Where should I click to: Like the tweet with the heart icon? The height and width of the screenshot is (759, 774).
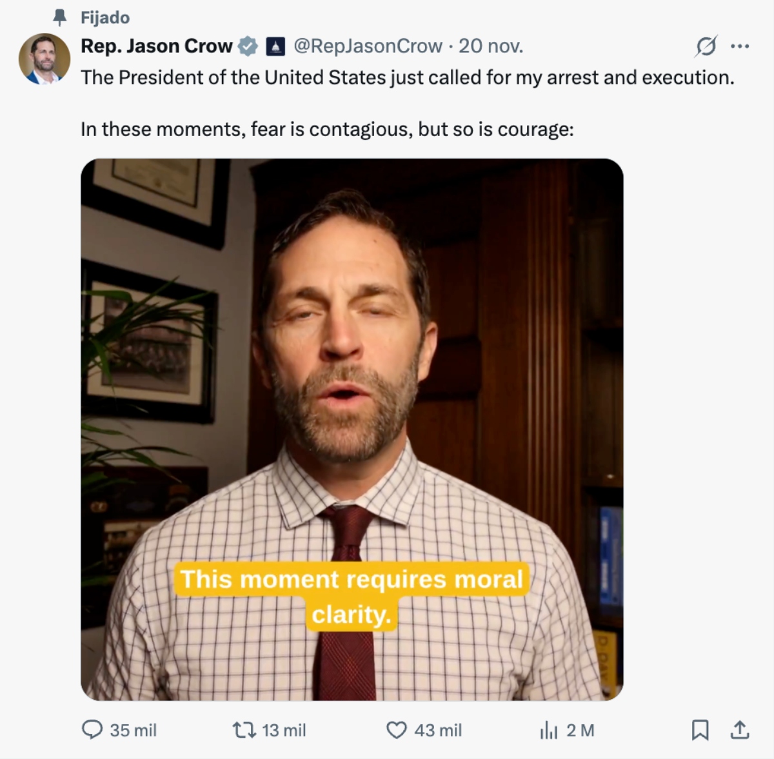click(396, 730)
